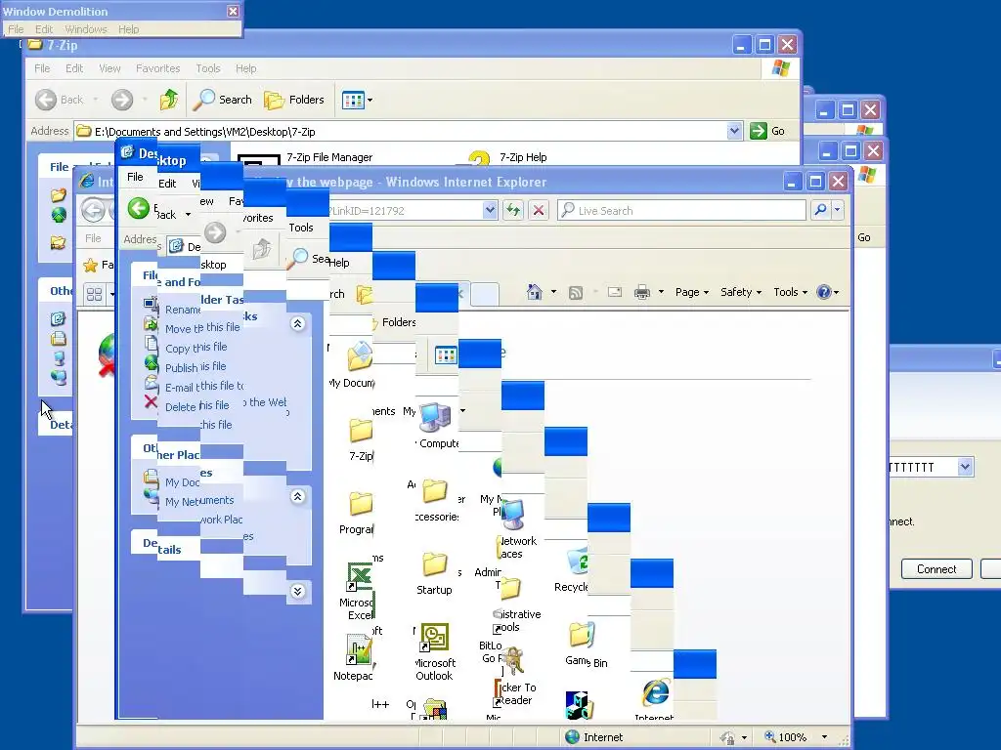Click the green Back arrow in Desktop window
Viewport: 1001px width, 750px height.
(x=139, y=208)
